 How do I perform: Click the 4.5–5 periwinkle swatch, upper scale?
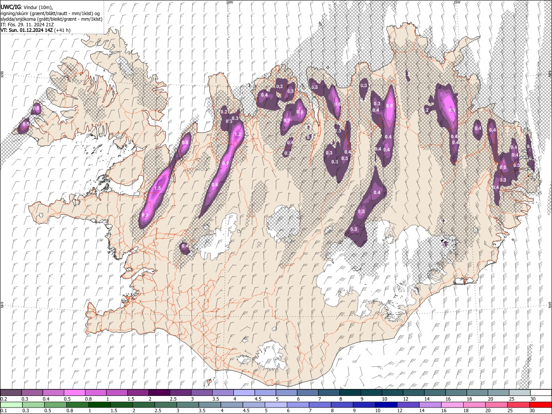265,393
